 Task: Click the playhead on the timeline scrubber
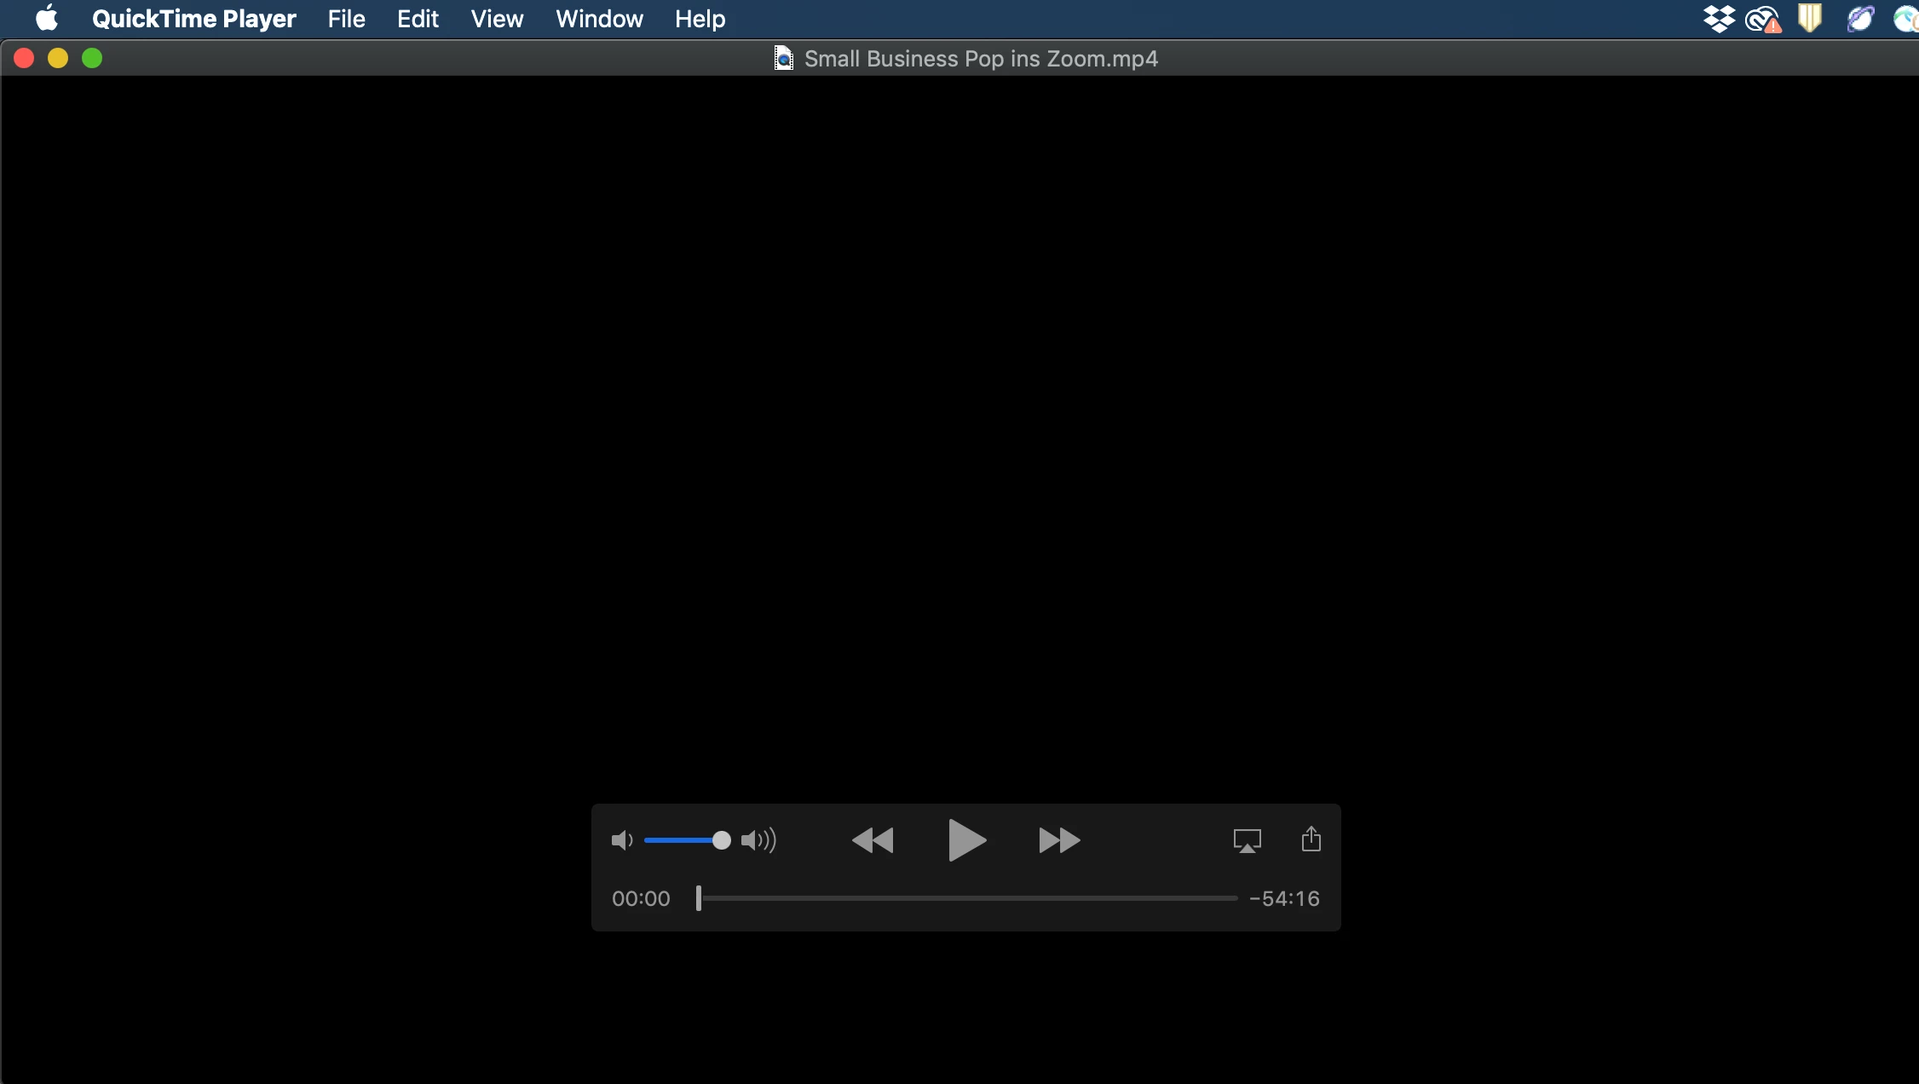[699, 897]
